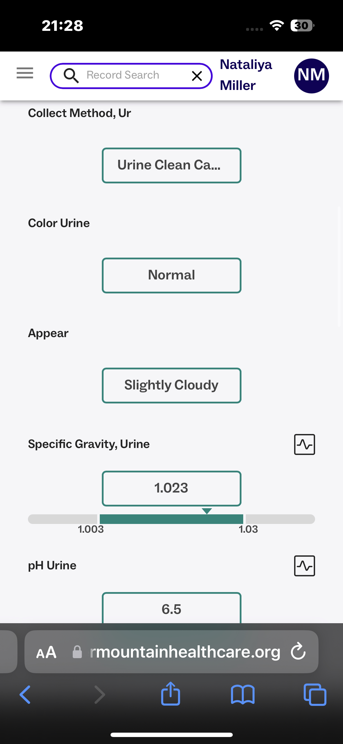Open the hamburger navigation menu
The image size is (343, 744).
[x=25, y=73]
